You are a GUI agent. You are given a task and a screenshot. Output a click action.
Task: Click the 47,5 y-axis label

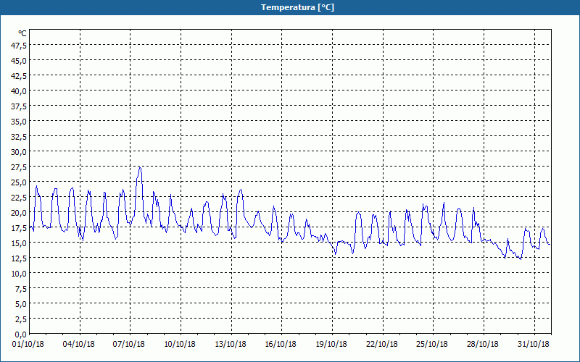click(x=20, y=46)
